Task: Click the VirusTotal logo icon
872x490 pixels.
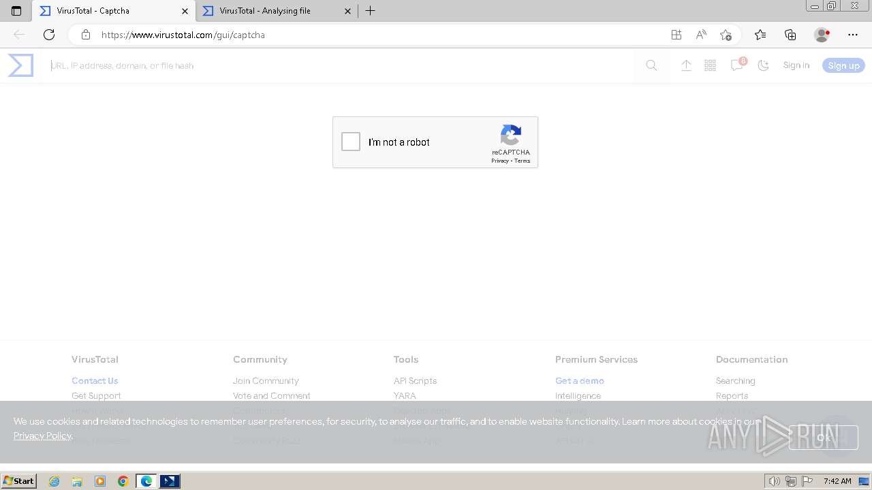Action: point(20,65)
